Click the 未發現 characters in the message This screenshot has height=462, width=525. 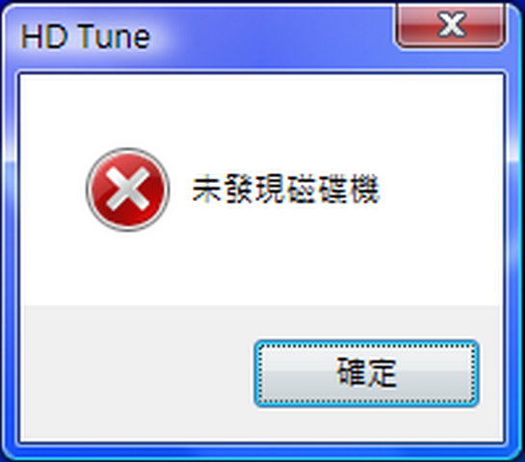click(239, 190)
